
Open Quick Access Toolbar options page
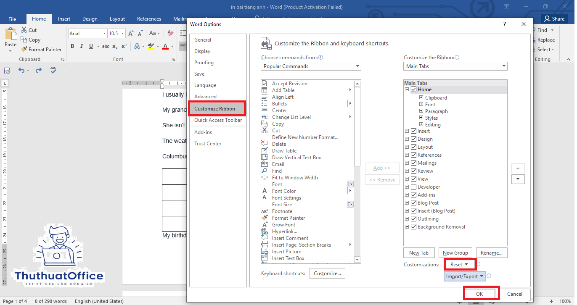218,120
